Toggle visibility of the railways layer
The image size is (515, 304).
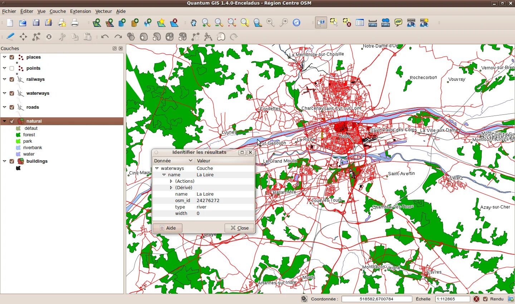(12, 79)
